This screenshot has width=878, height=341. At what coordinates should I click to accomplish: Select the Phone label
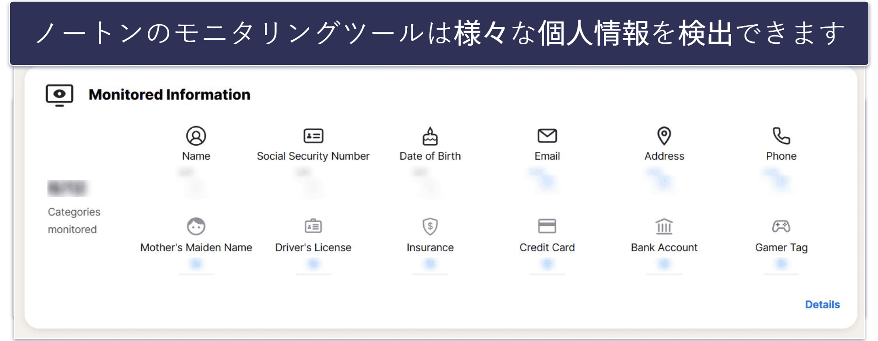[x=781, y=156]
